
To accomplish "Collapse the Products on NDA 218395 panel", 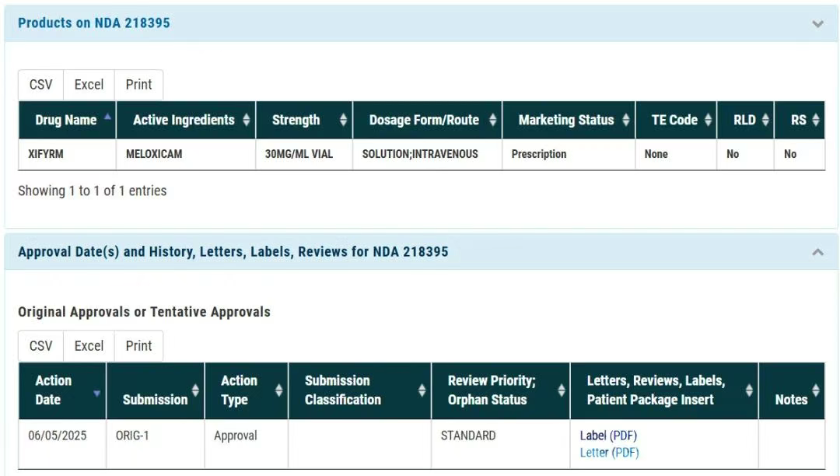I will coord(817,23).
